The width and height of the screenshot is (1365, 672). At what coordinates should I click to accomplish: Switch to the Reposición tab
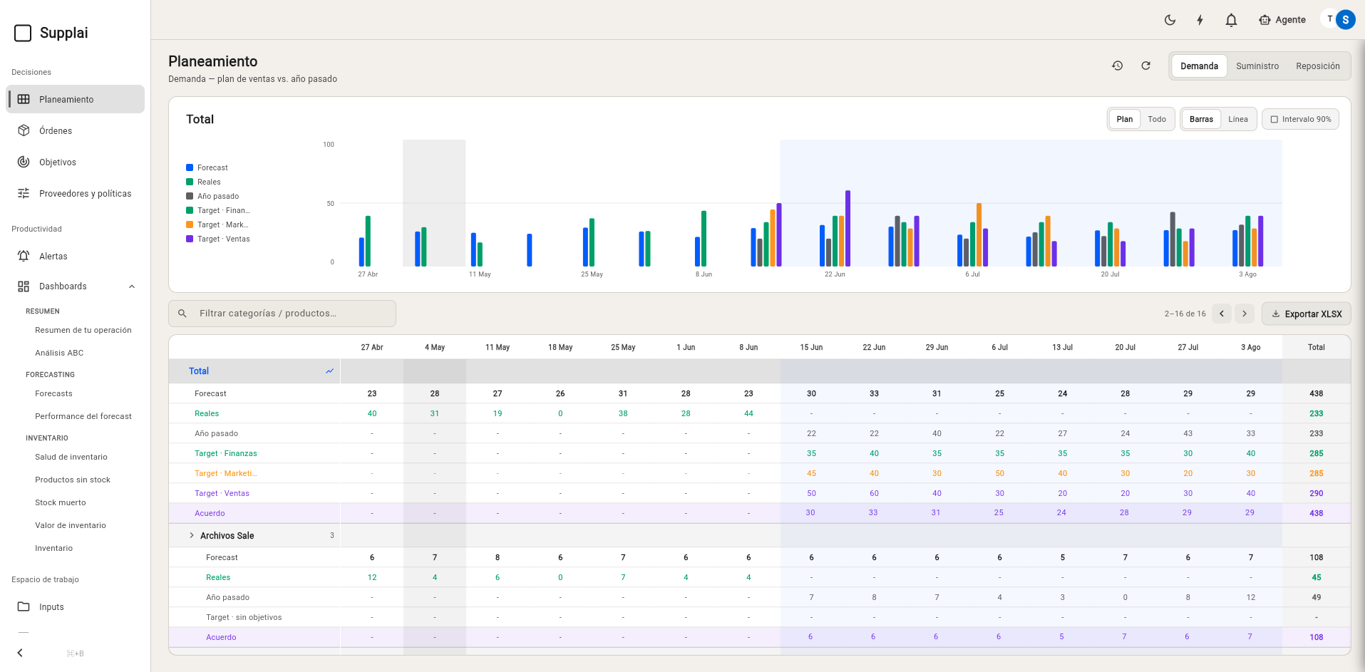coord(1318,66)
